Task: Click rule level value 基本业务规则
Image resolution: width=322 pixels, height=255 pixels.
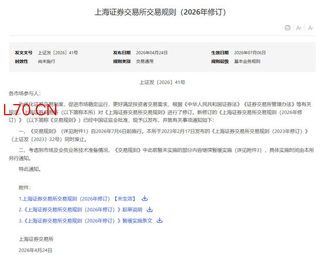Action: [x=247, y=61]
